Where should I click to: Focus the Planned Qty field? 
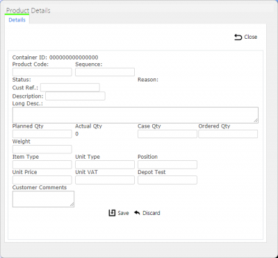tap(42, 134)
